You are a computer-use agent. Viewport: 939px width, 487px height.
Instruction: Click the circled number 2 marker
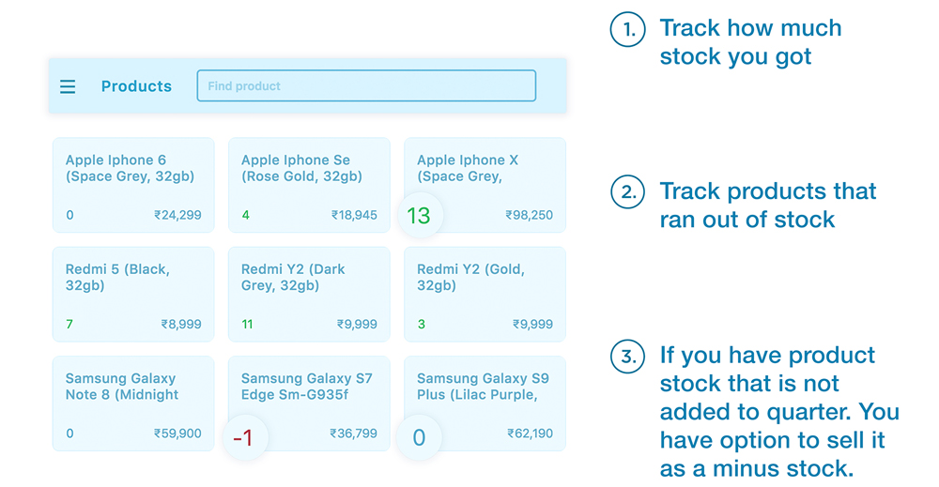pyautogui.click(x=627, y=192)
